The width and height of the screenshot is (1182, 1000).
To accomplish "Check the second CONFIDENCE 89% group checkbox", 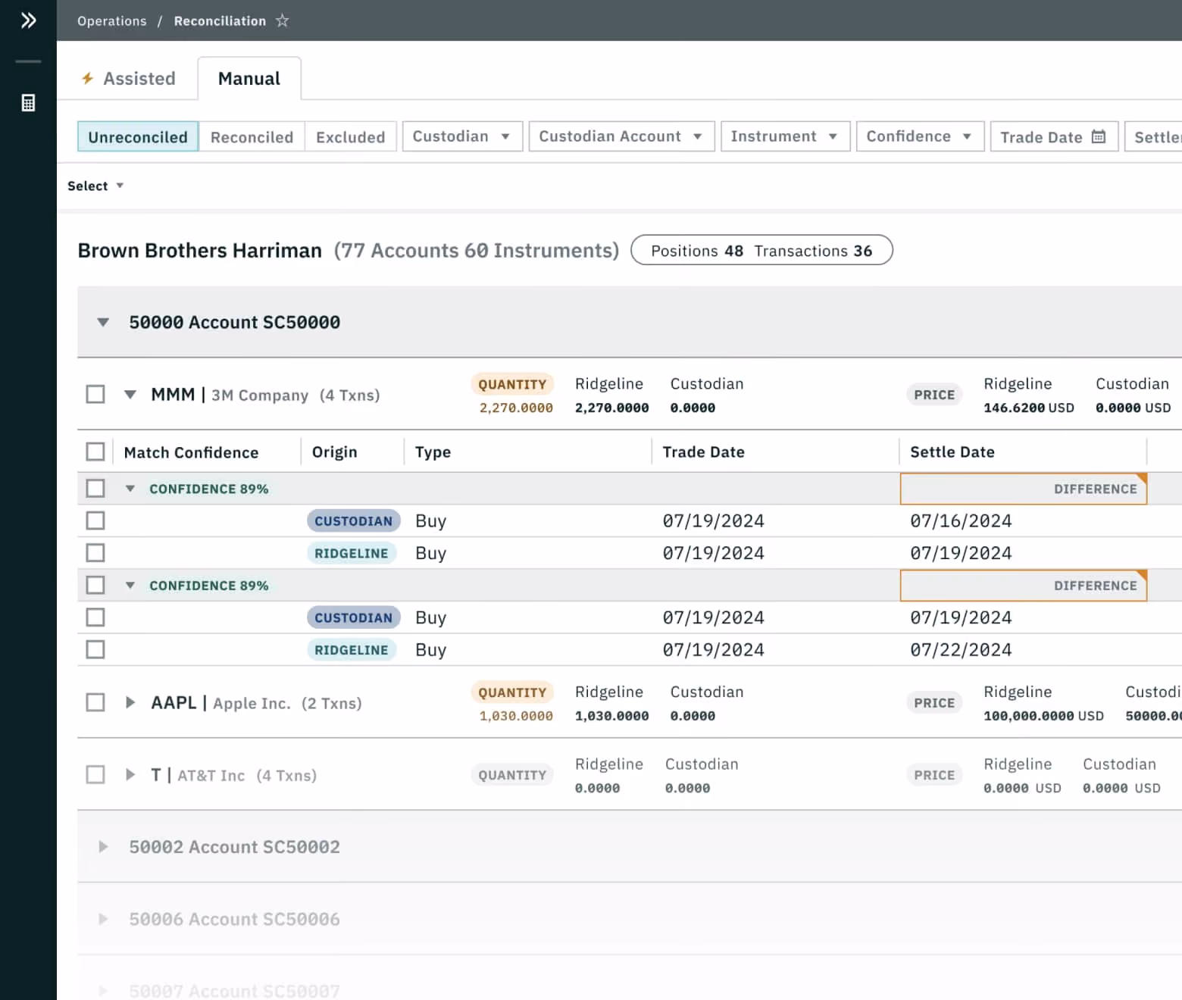I will (95, 585).
